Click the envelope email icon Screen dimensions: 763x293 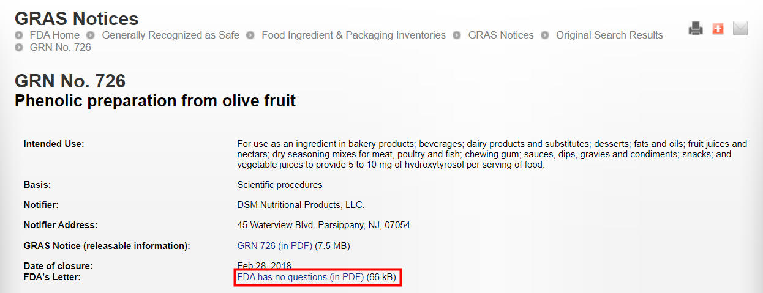pyautogui.click(x=740, y=28)
